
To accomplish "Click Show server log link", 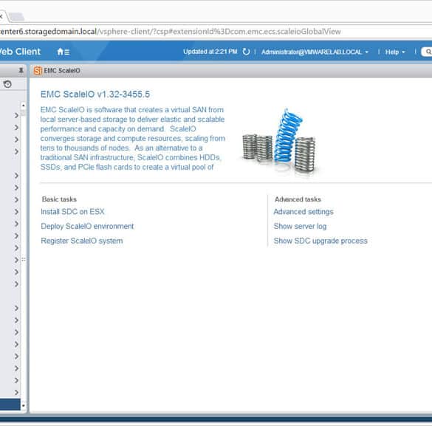I will tap(300, 227).
